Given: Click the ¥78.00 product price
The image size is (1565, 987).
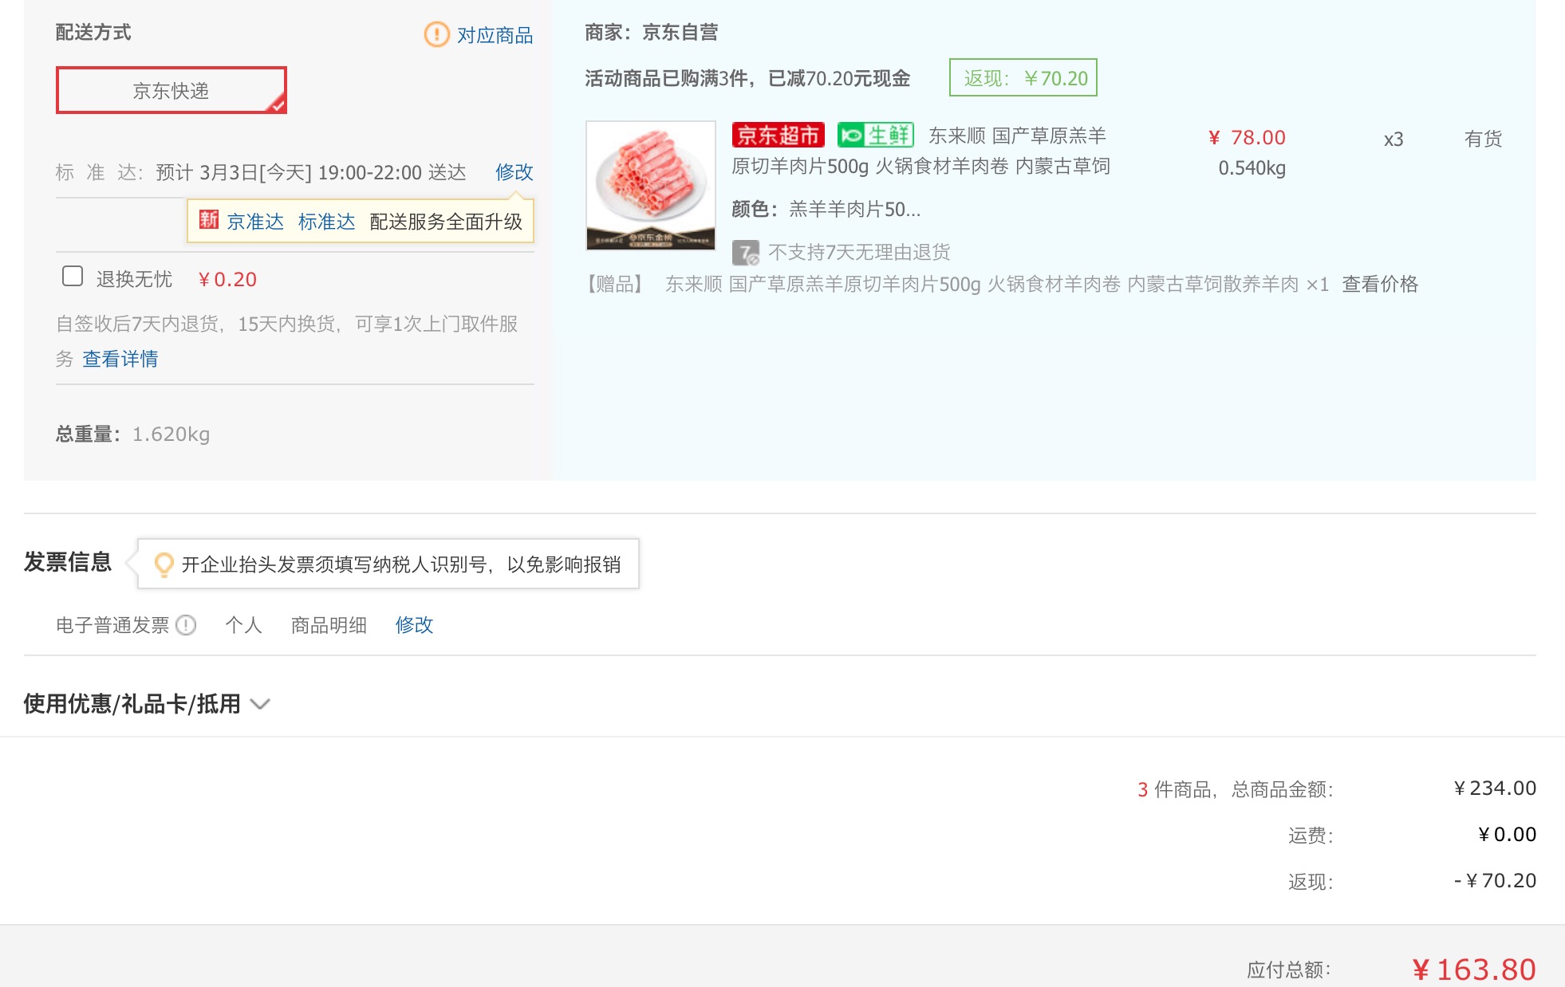Looking at the screenshot, I should tap(1247, 138).
